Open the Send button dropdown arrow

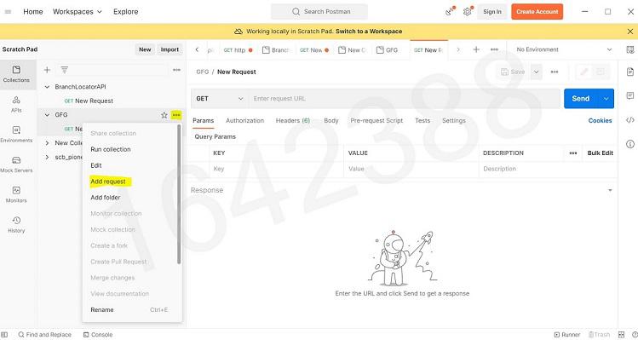(606, 99)
